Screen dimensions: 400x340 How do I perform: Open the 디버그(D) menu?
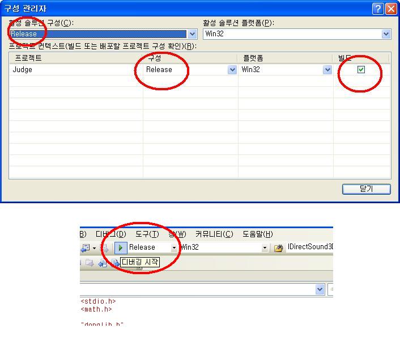(110, 234)
